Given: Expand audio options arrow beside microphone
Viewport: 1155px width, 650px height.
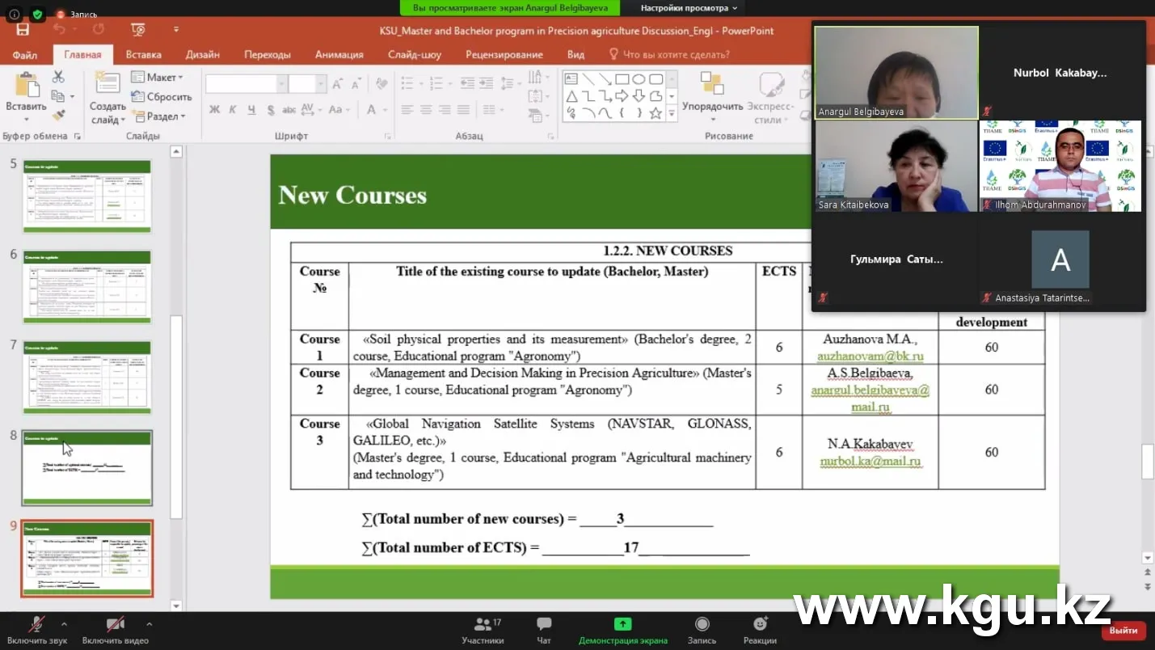Looking at the screenshot, I should (x=64, y=624).
